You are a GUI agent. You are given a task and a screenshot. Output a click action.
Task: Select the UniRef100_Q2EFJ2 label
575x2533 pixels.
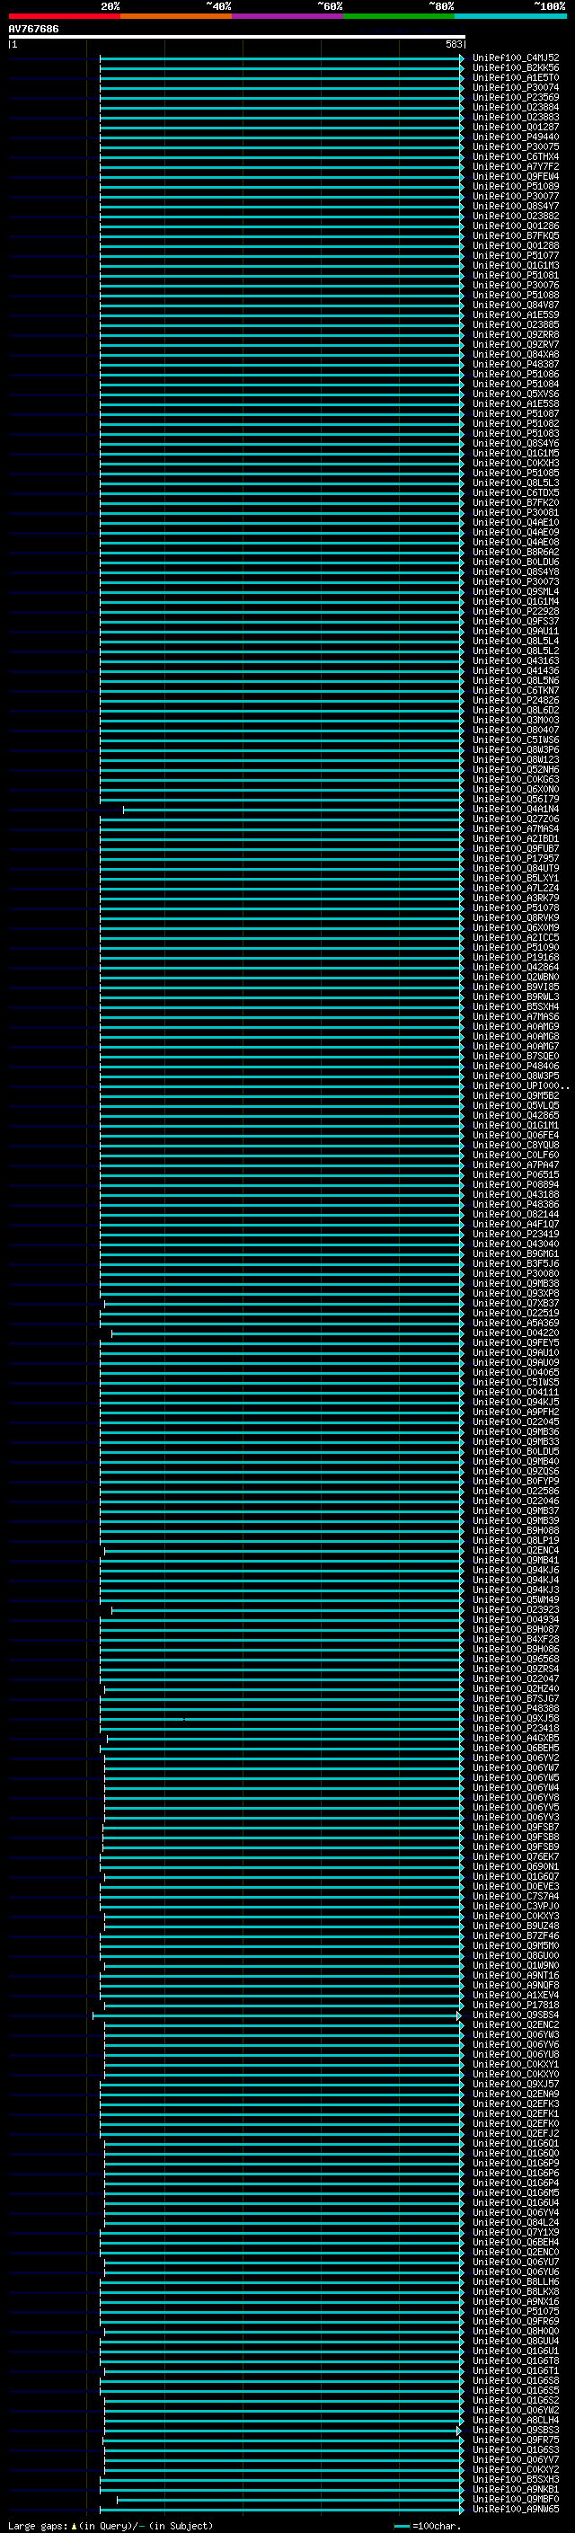(x=516, y=2134)
